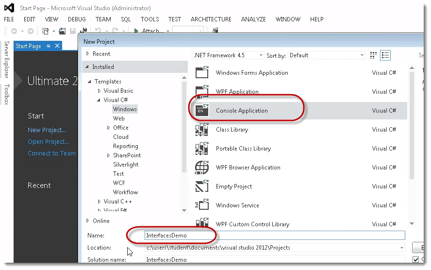Select the WPF Browser Application template icon
This screenshot has height=270, width=431.
202,168
